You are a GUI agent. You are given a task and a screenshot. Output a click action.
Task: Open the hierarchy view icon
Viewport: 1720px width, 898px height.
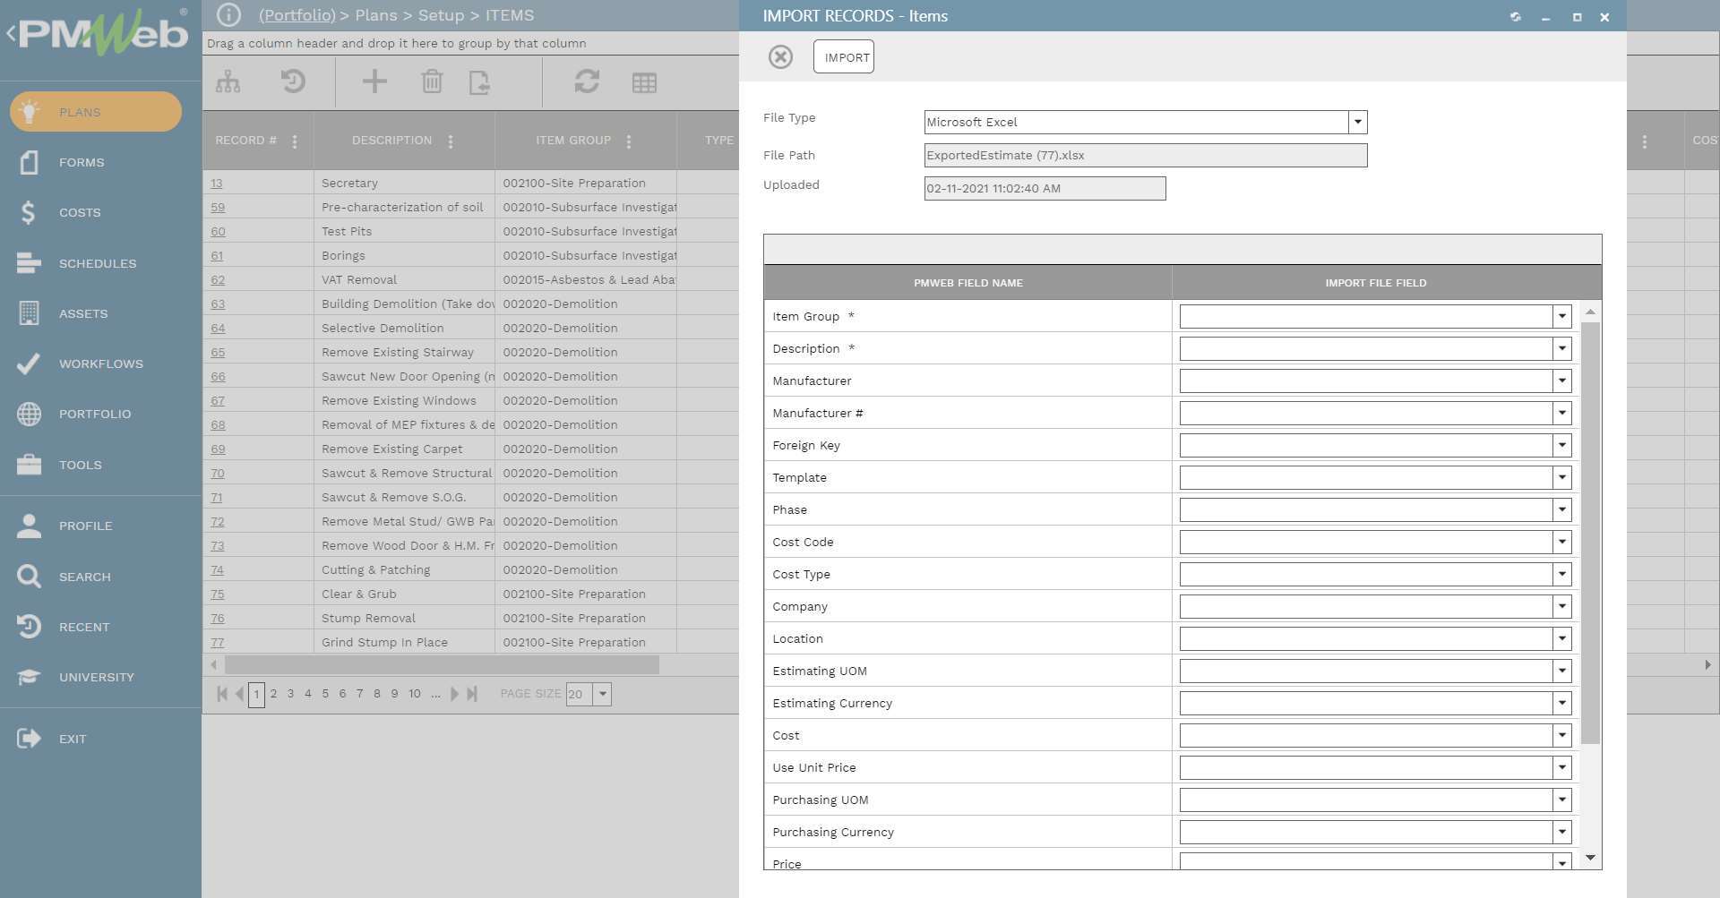(x=228, y=81)
